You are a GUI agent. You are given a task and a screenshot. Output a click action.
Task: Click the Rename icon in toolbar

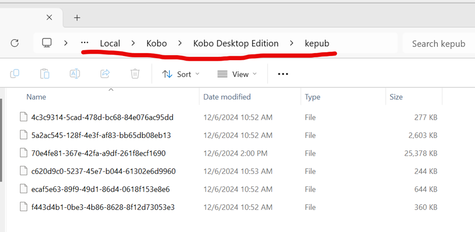[x=75, y=74]
